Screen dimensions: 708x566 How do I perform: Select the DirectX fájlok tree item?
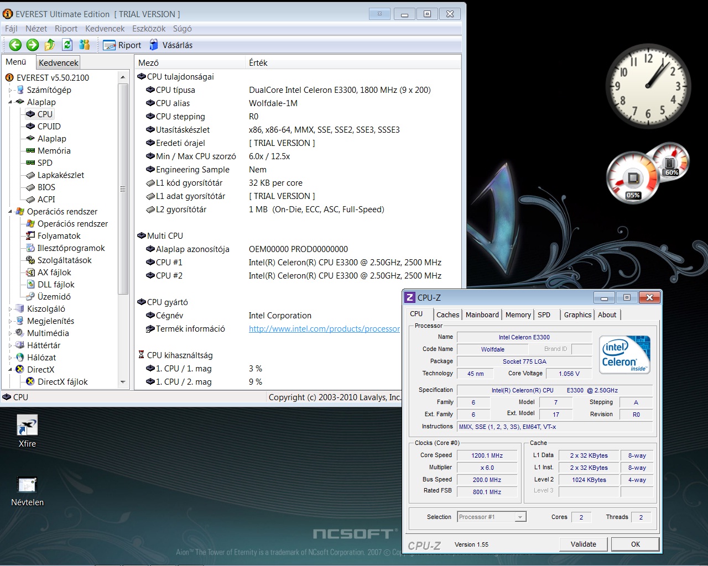(x=63, y=382)
